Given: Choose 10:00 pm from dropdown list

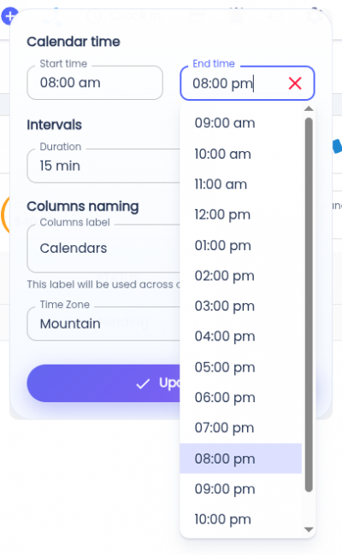Looking at the screenshot, I should [x=240, y=520].
